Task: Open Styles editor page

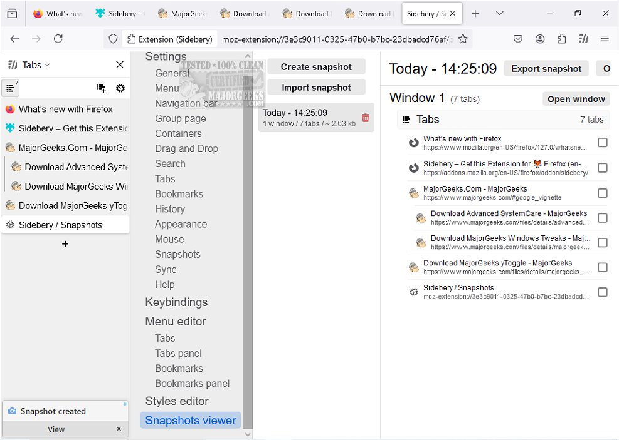Action: pos(176,401)
